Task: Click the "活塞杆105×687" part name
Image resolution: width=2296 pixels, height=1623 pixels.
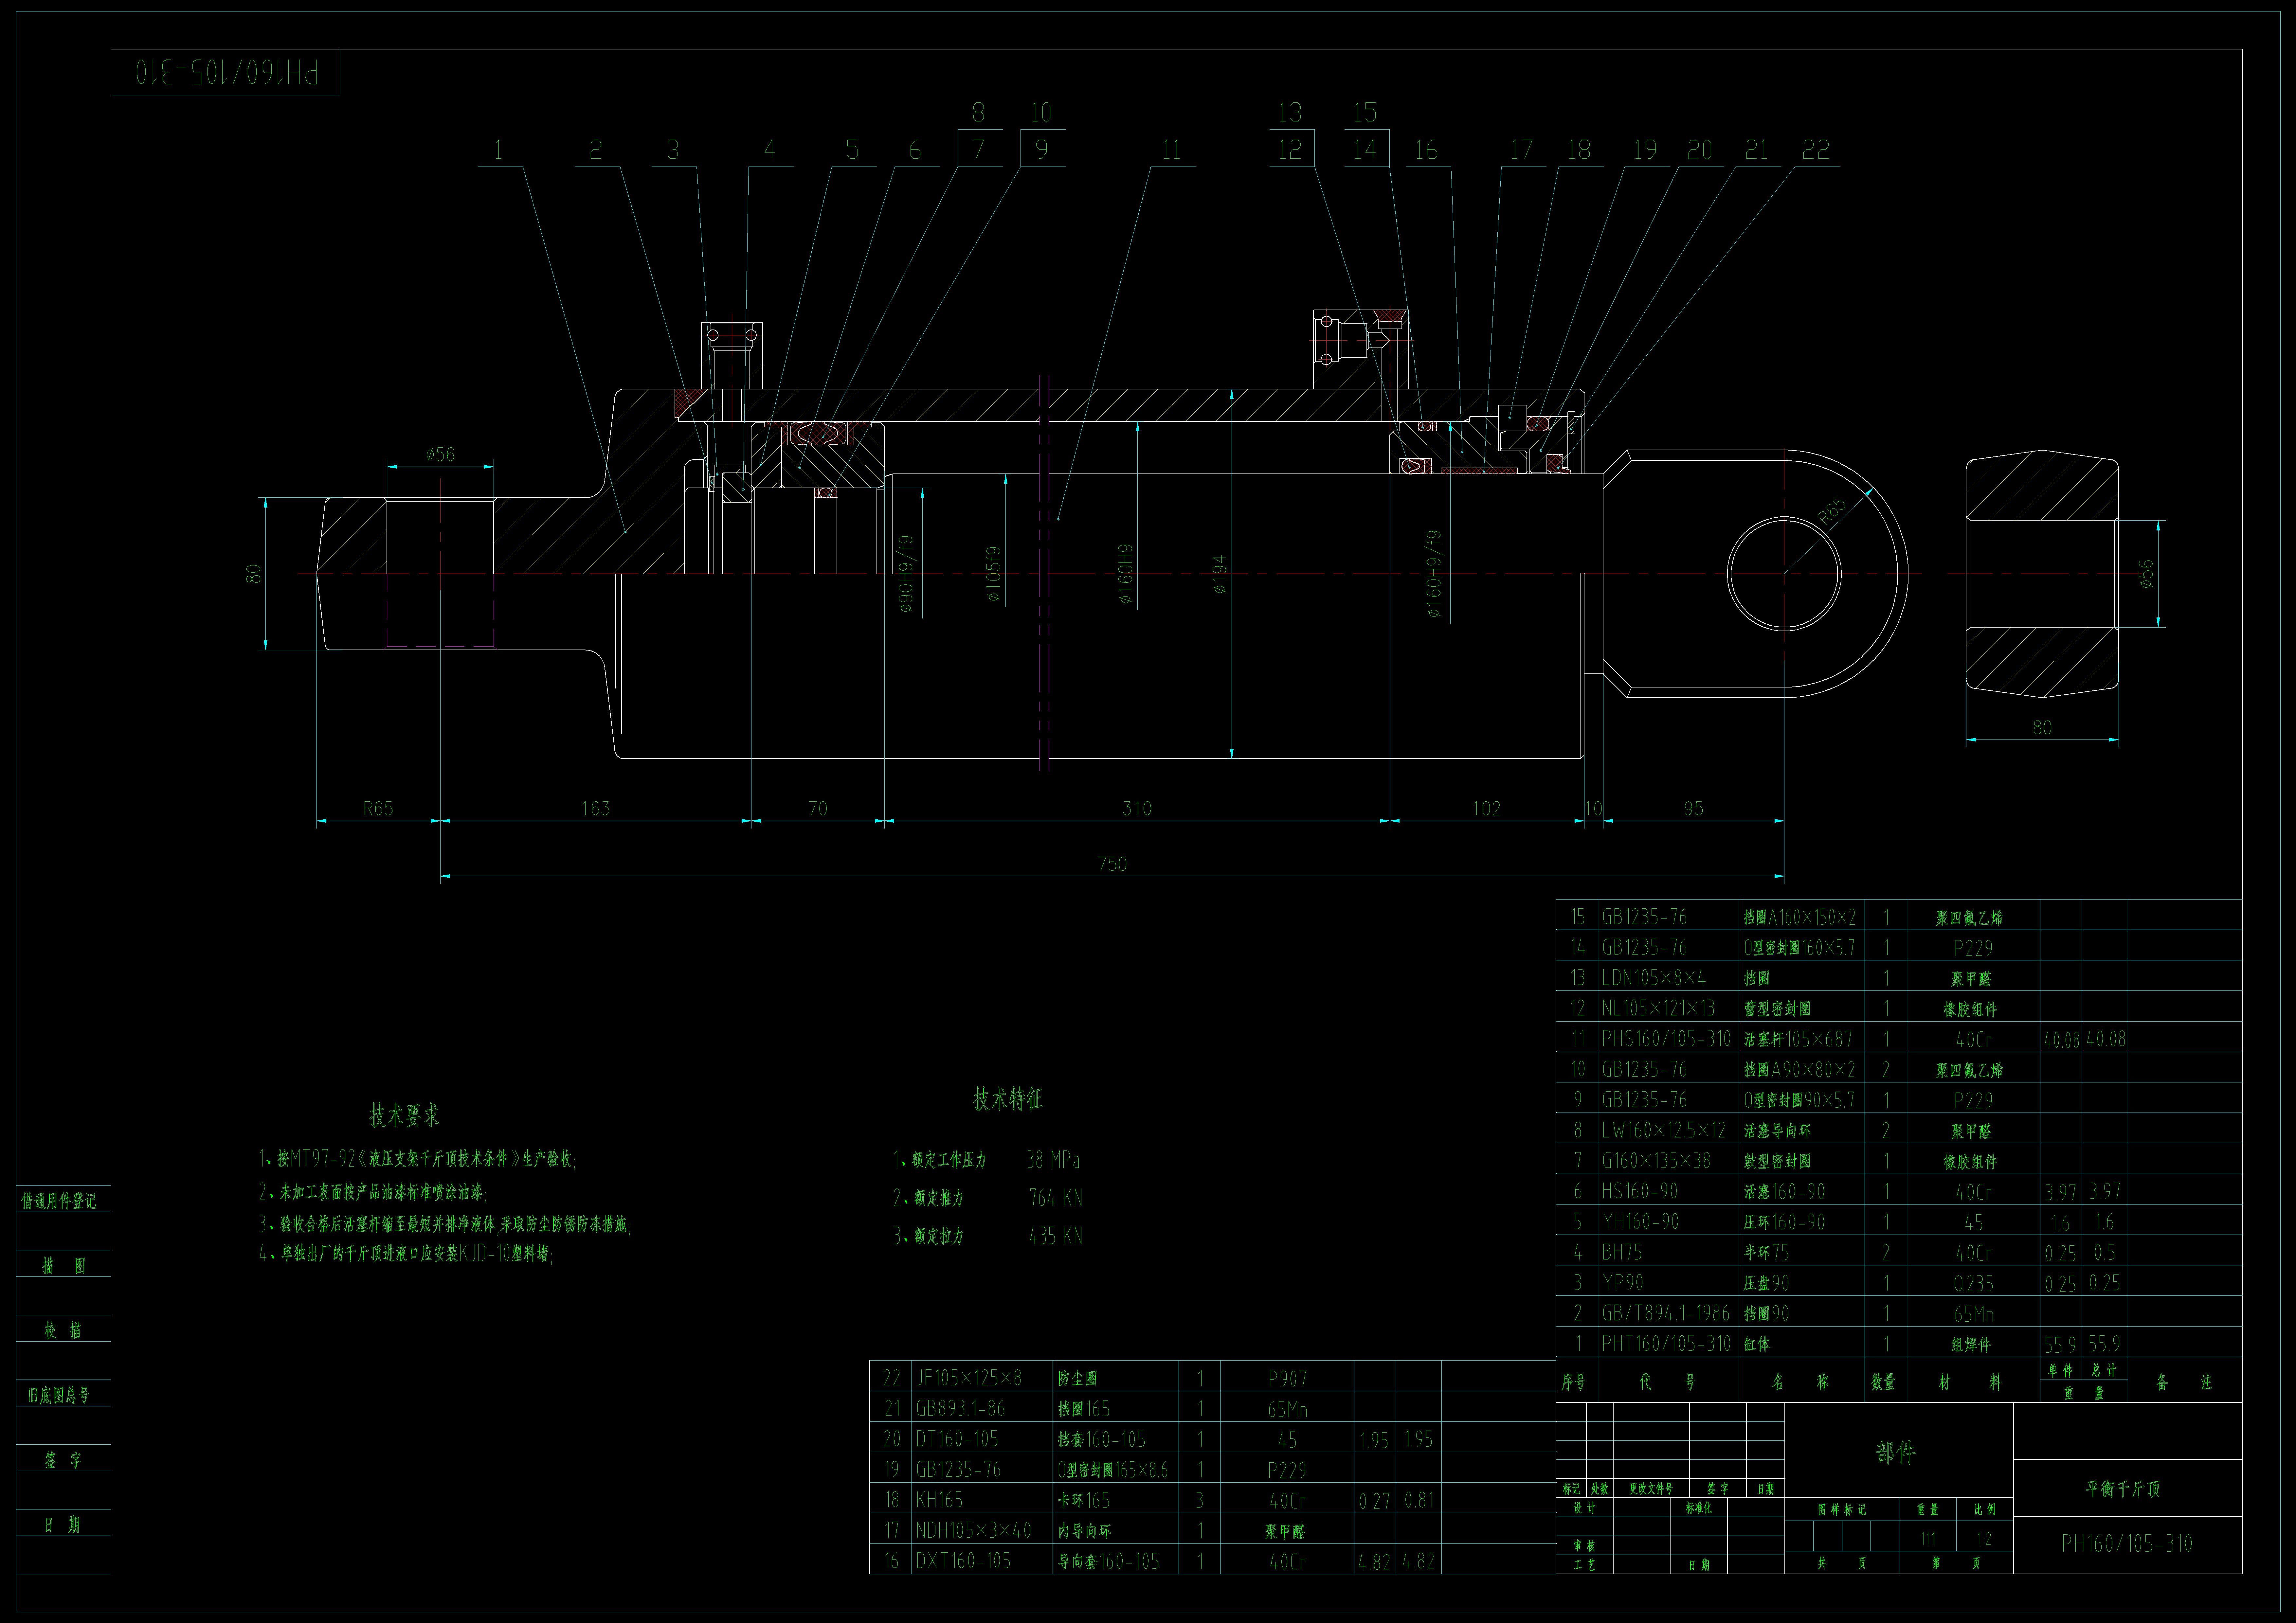Action: tap(1798, 1039)
